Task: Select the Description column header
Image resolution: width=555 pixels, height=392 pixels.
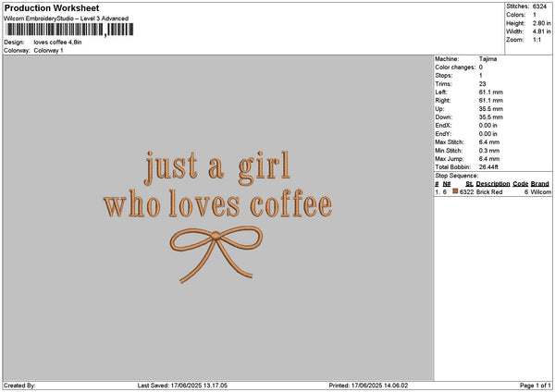Action: (x=492, y=185)
